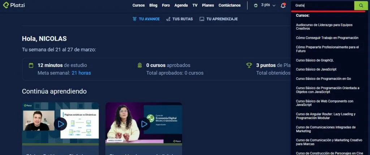
Task: Select Cómo Prepararte Profesionalmente para el Futuro
Action: (327, 49)
